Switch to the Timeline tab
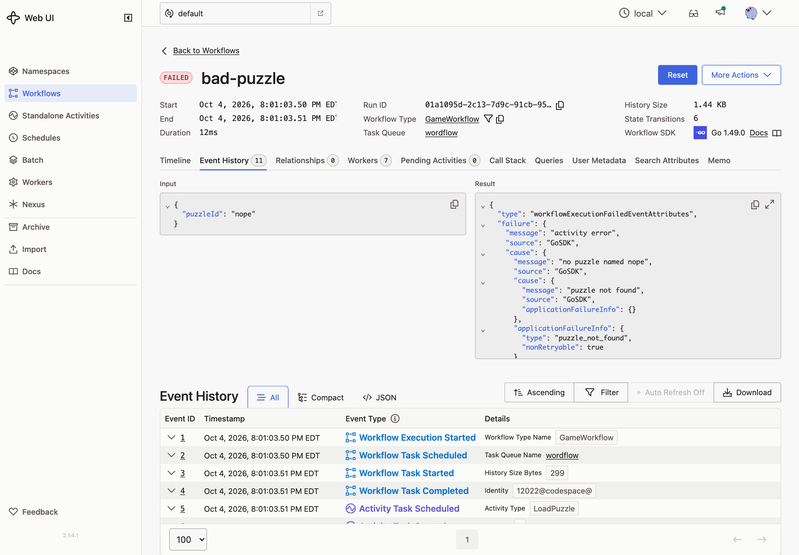This screenshot has width=799, height=555. 175,160
